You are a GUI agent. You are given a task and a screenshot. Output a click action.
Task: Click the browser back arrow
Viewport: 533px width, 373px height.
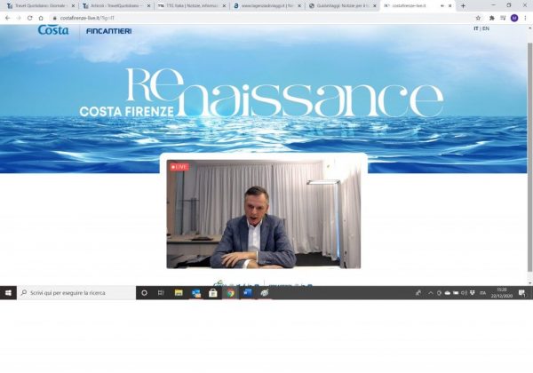coord(8,18)
